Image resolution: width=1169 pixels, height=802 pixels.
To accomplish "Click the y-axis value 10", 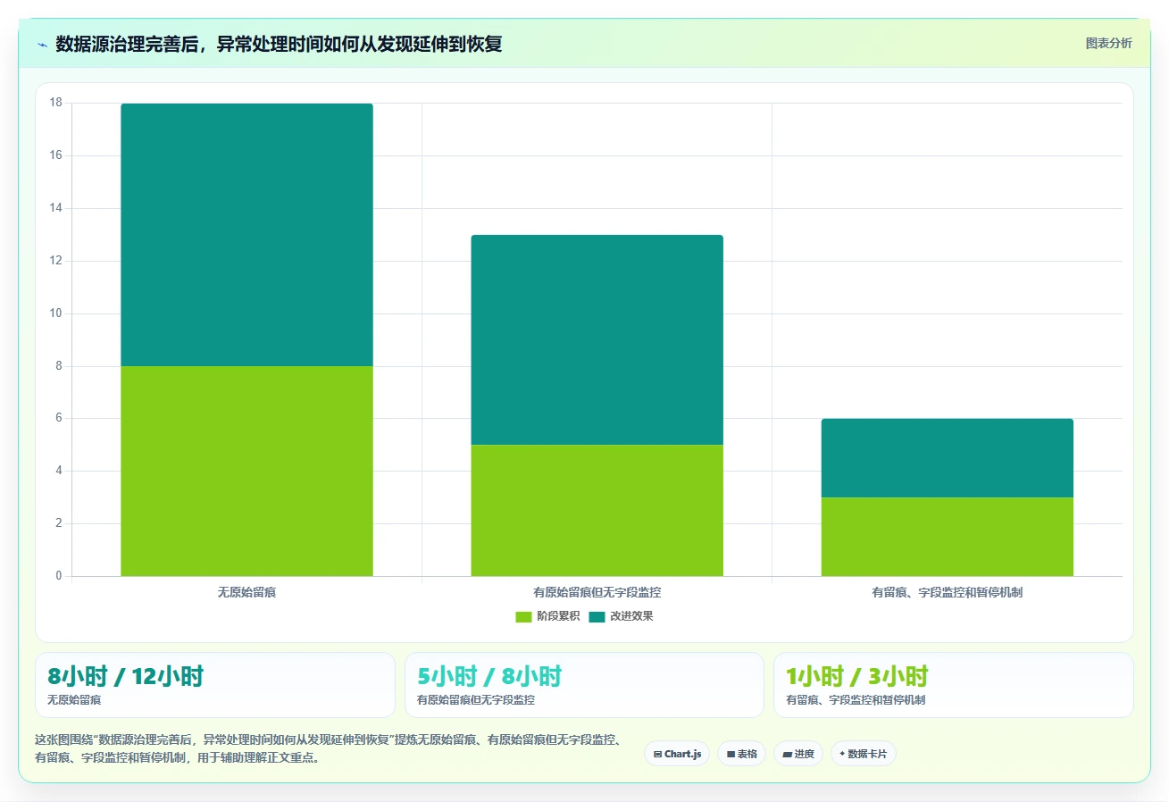I will (x=55, y=313).
